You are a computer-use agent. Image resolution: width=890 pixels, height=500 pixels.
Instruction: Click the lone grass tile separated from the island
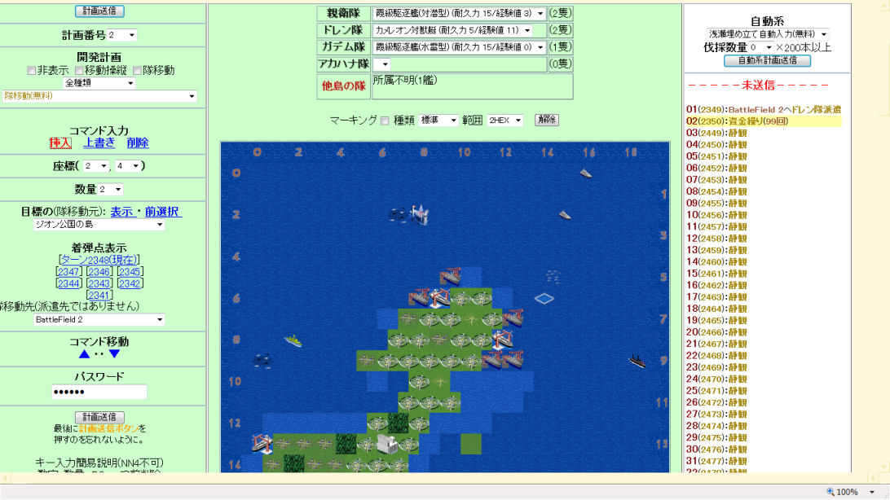coord(471,444)
